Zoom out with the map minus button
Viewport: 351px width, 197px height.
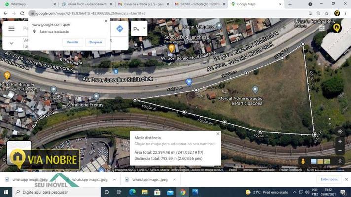340,150
